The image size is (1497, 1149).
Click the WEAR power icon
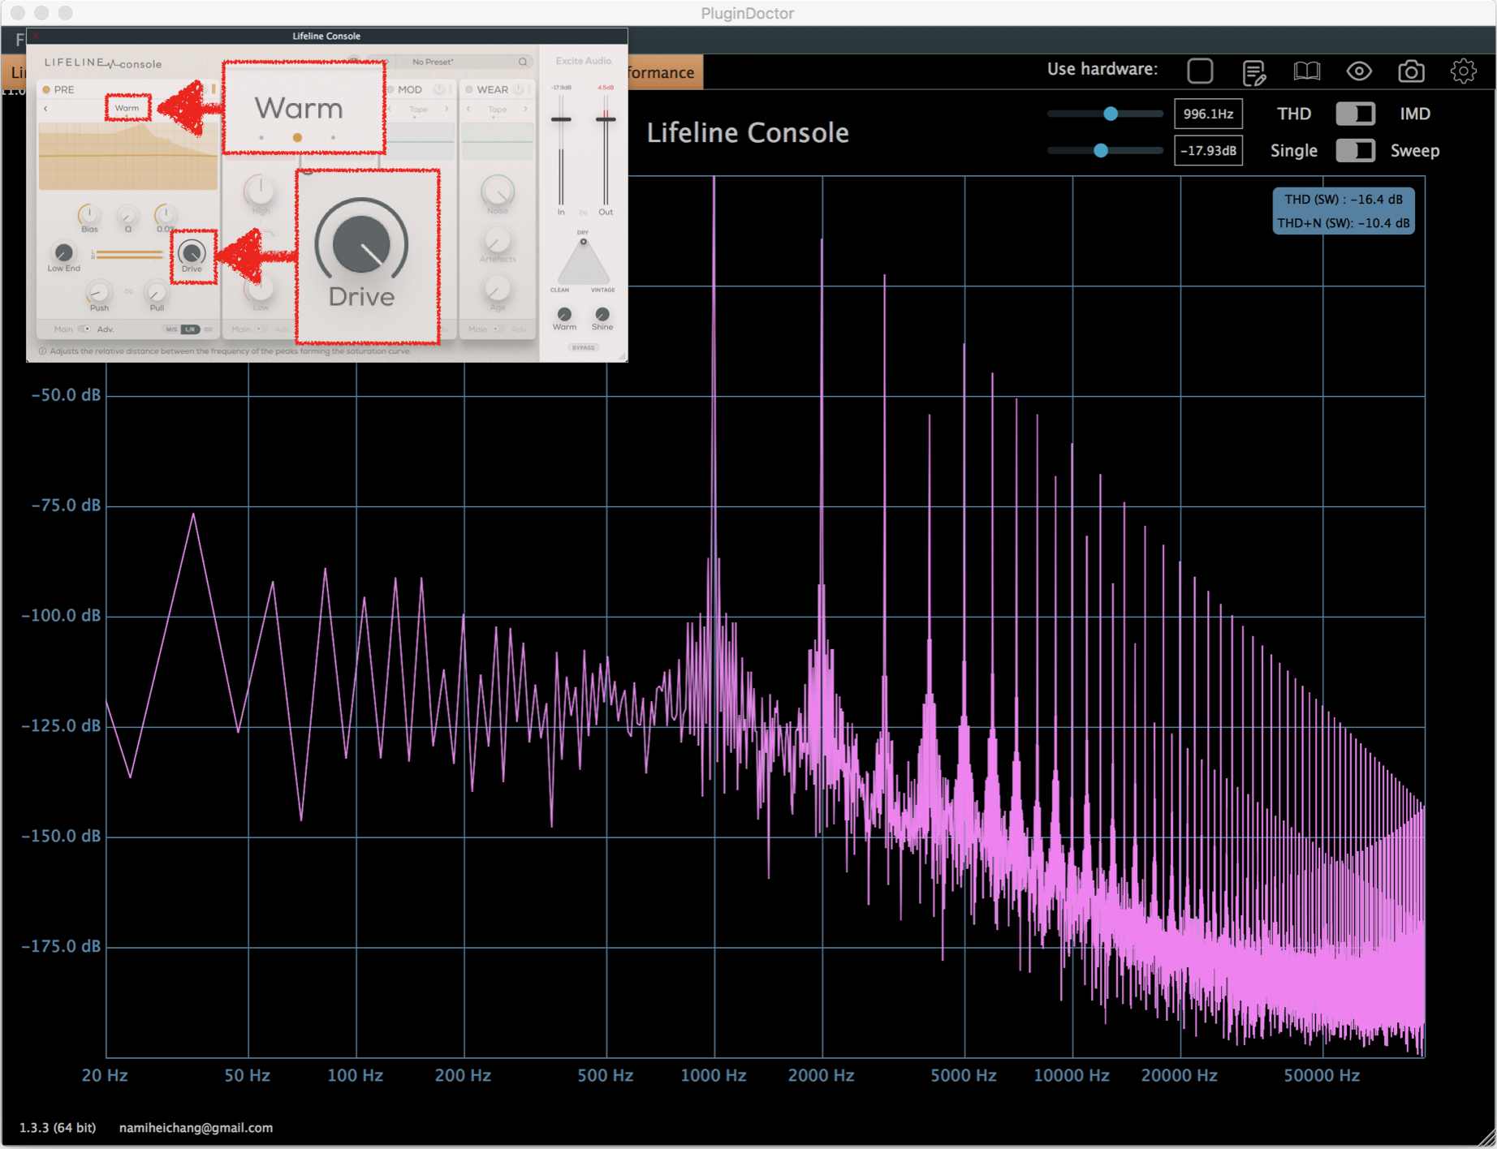pos(518,89)
